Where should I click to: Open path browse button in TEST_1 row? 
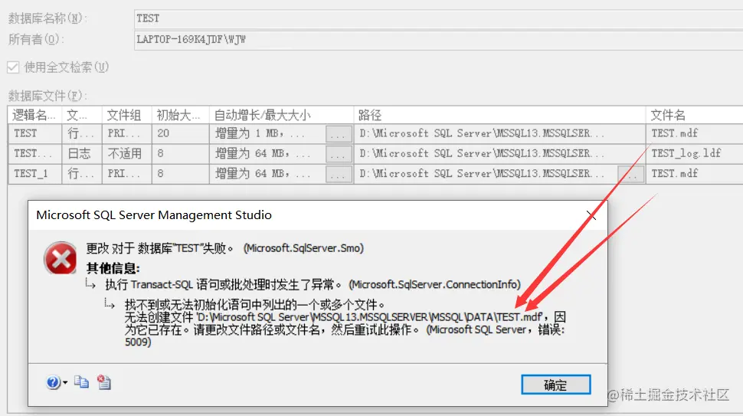tap(630, 175)
